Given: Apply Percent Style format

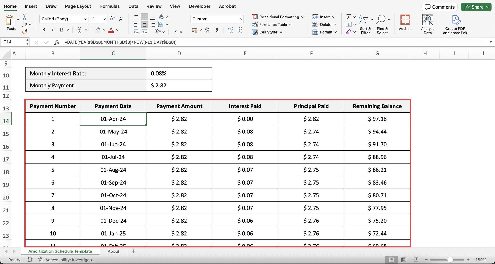Looking at the screenshot, I should click(208, 30).
